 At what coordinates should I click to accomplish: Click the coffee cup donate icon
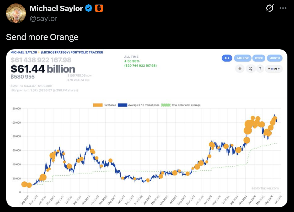(240, 69)
